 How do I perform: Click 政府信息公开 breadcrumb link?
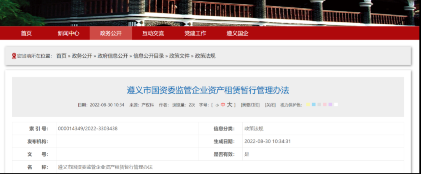coord(113,56)
